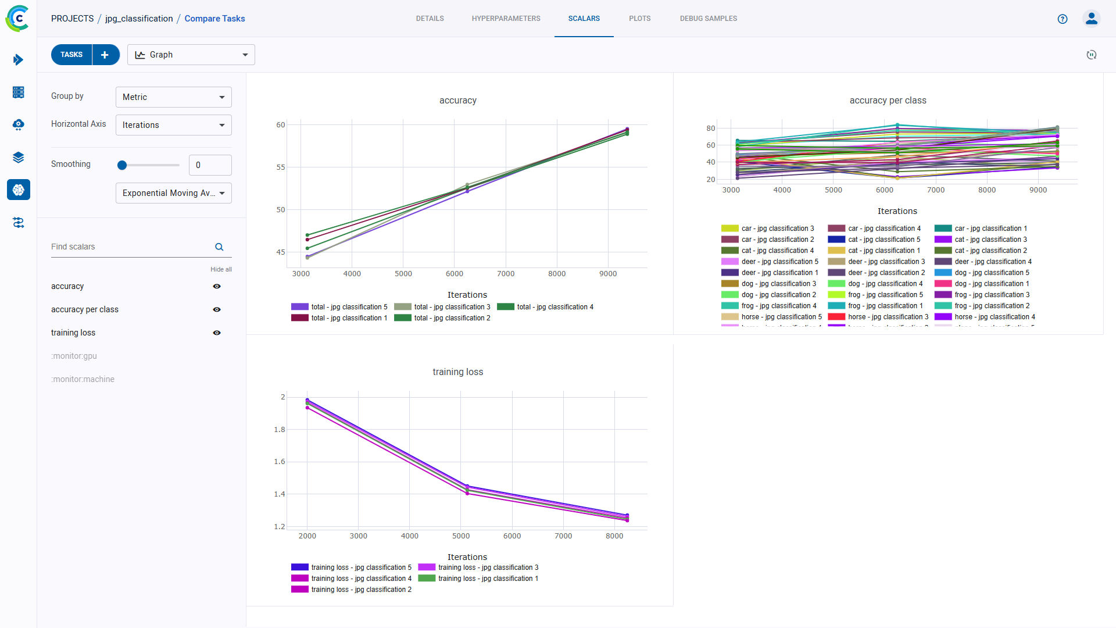Viewport: 1116px width, 628px height.
Task: Click the Smoothing slider handle
Action: tap(122, 165)
